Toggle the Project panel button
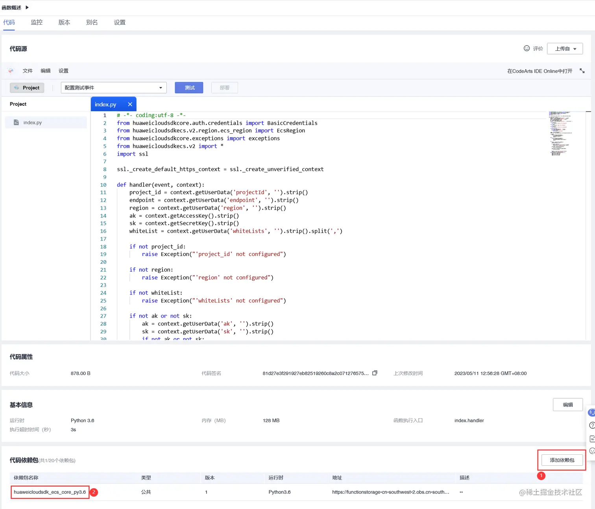 click(27, 88)
